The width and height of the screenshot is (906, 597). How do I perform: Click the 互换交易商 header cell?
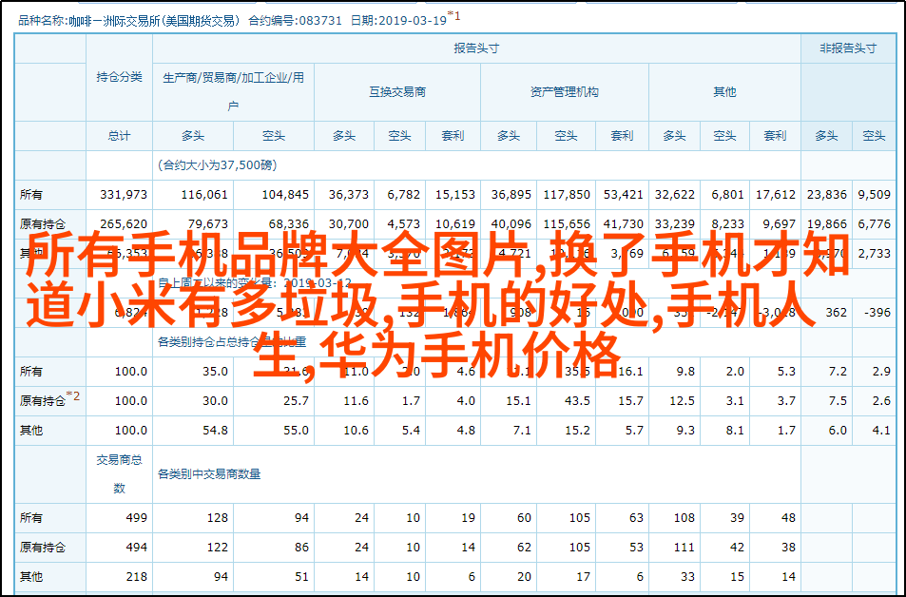pyautogui.click(x=397, y=92)
